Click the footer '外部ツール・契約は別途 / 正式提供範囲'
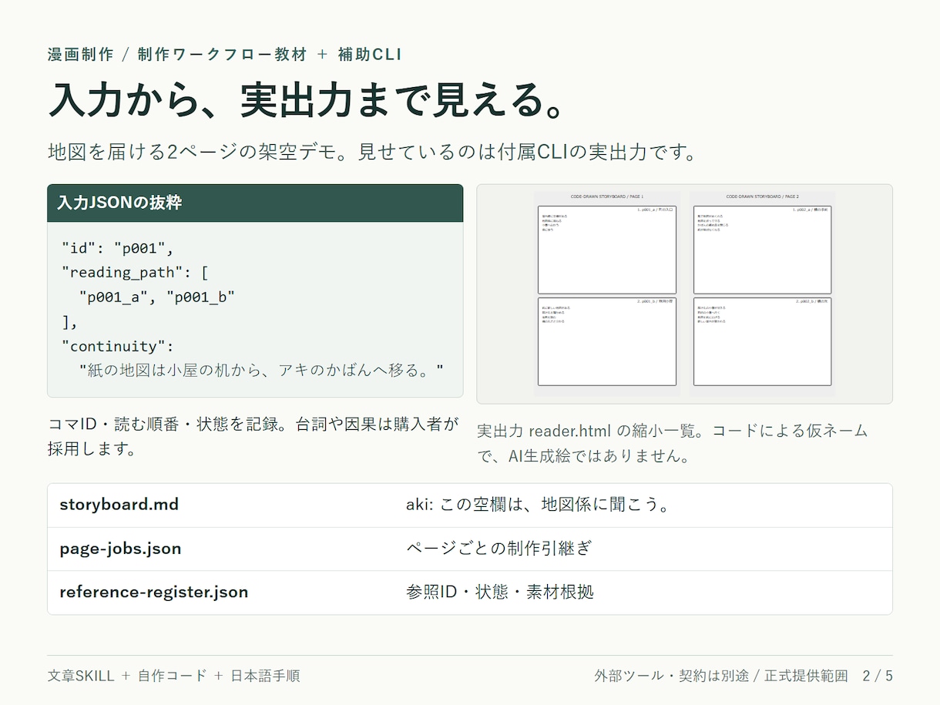 point(720,676)
